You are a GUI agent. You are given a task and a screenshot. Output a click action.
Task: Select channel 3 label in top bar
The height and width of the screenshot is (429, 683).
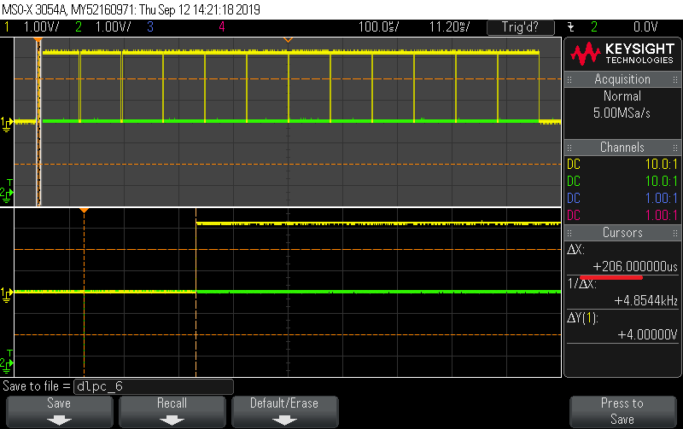[x=150, y=27]
